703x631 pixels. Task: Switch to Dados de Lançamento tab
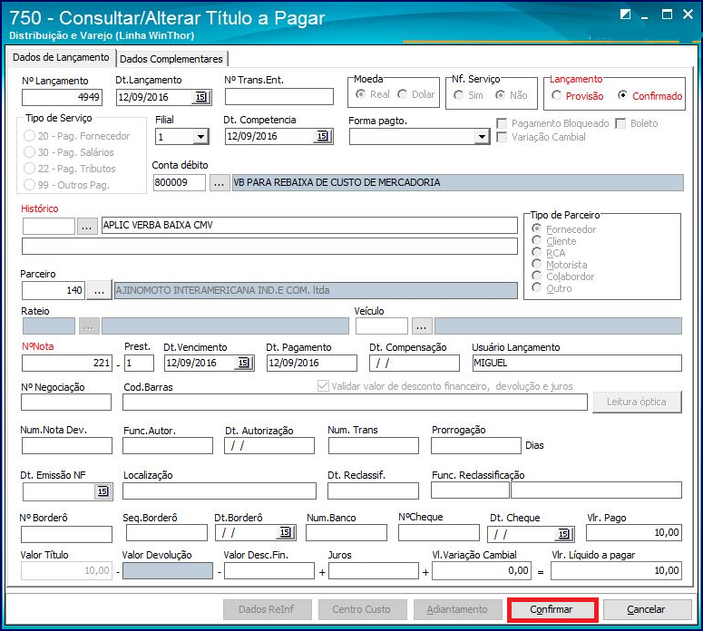pos(61,57)
